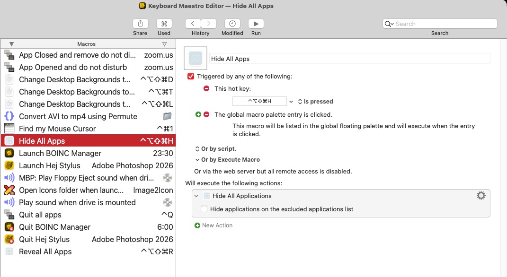
Task: Run the macro with the play button
Action: tap(256, 24)
